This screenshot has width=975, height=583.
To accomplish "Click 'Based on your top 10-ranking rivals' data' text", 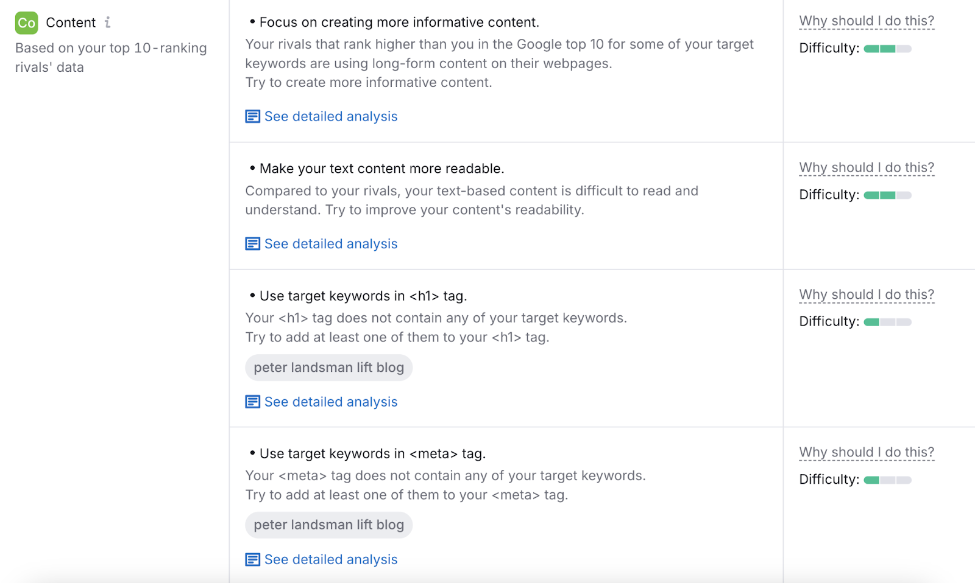I will click(110, 57).
